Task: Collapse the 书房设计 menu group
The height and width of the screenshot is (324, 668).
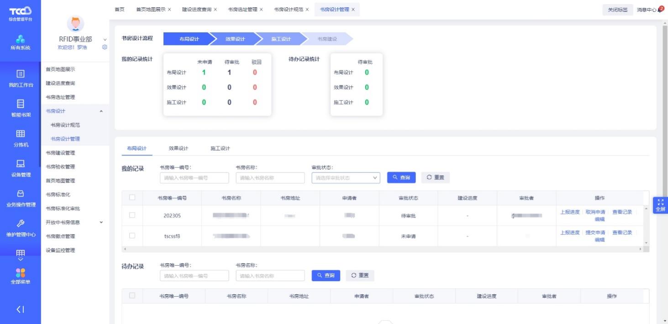Action: point(101,111)
